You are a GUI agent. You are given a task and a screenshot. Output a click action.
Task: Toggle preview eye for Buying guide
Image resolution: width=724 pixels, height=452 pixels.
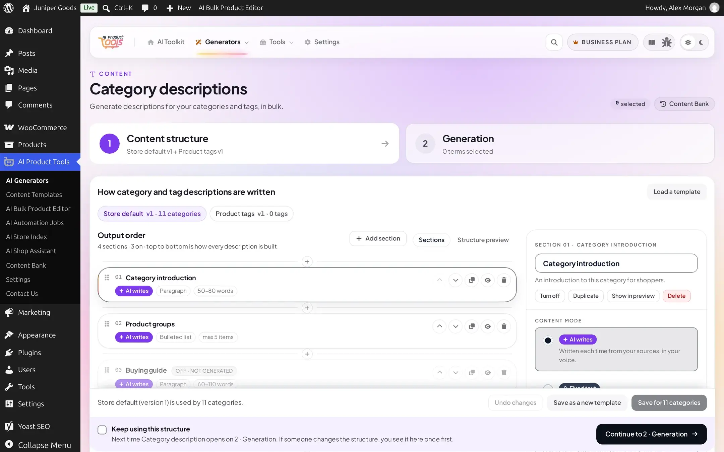488,373
